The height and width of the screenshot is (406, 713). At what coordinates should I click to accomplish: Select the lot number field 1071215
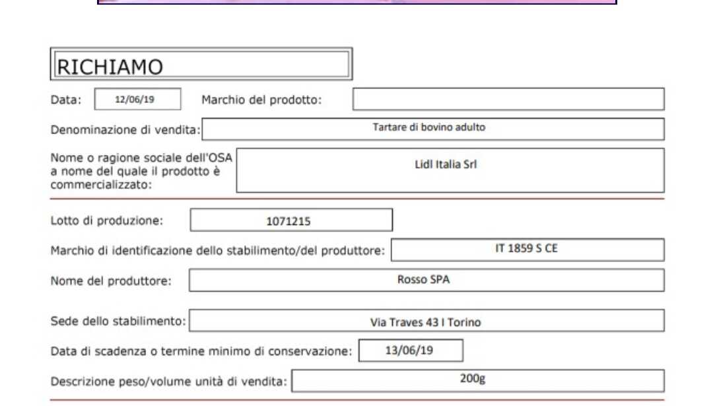pos(291,220)
